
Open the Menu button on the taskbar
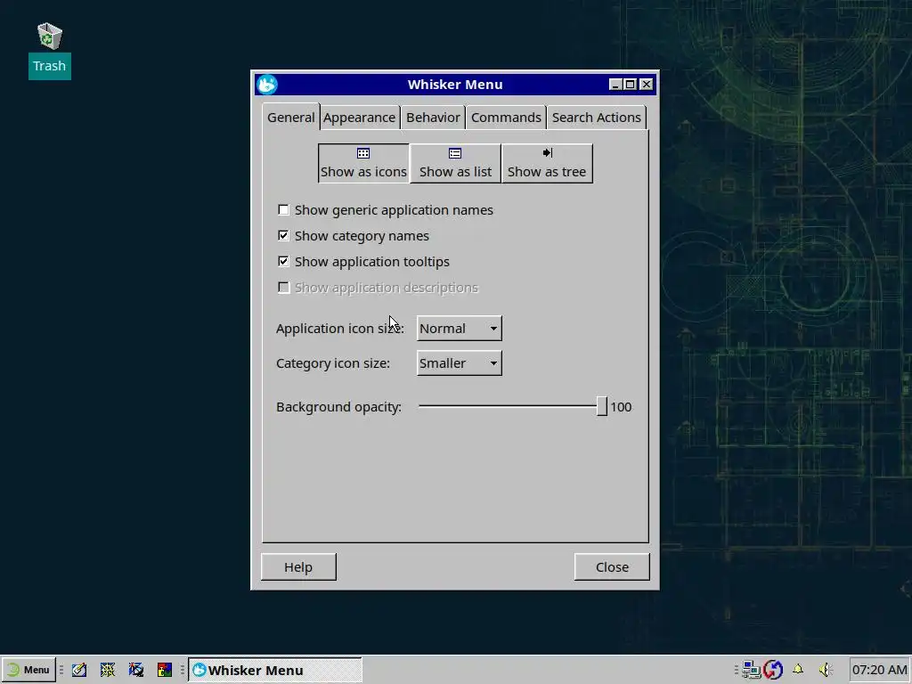pos(28,670)
